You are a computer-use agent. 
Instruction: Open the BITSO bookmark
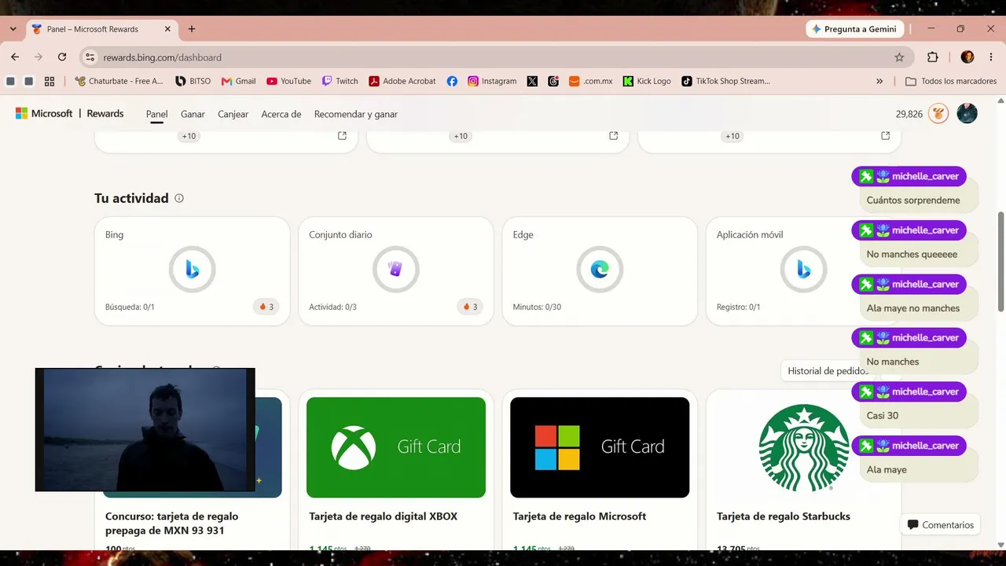[x=193, y=81]
